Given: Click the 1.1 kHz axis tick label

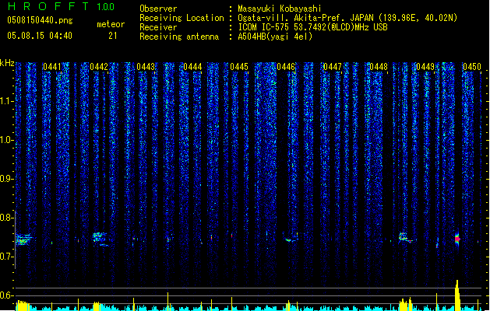Looking at the screenshot, I should (6, 101).
